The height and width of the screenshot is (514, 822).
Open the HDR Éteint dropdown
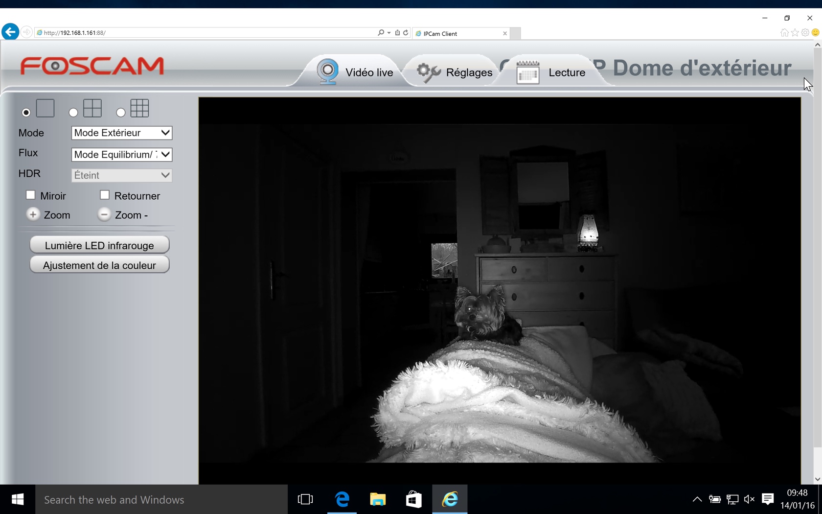point(121,175)
